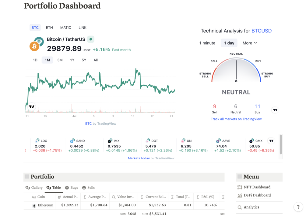Click the GMX coin icon
306x217 pixels.
click(252, 141)
